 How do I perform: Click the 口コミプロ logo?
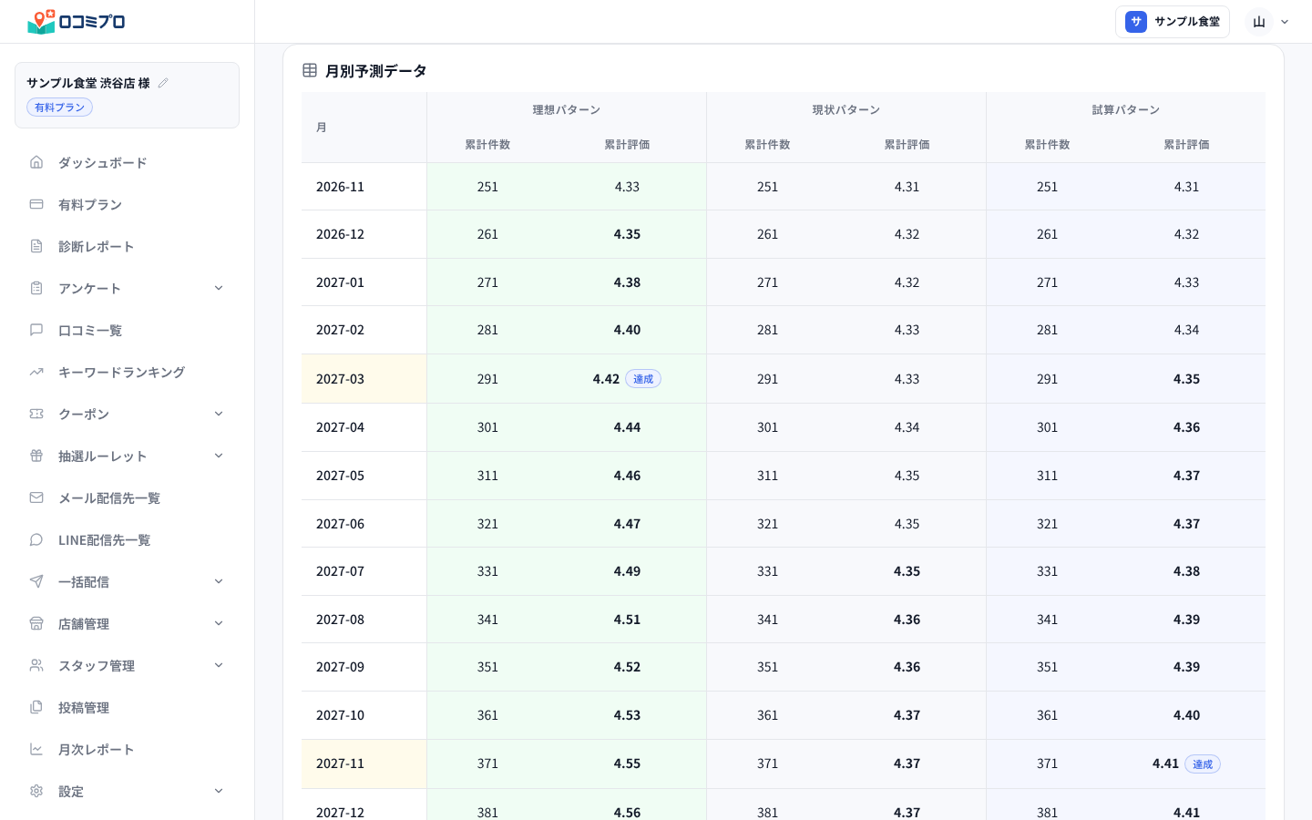77,22
